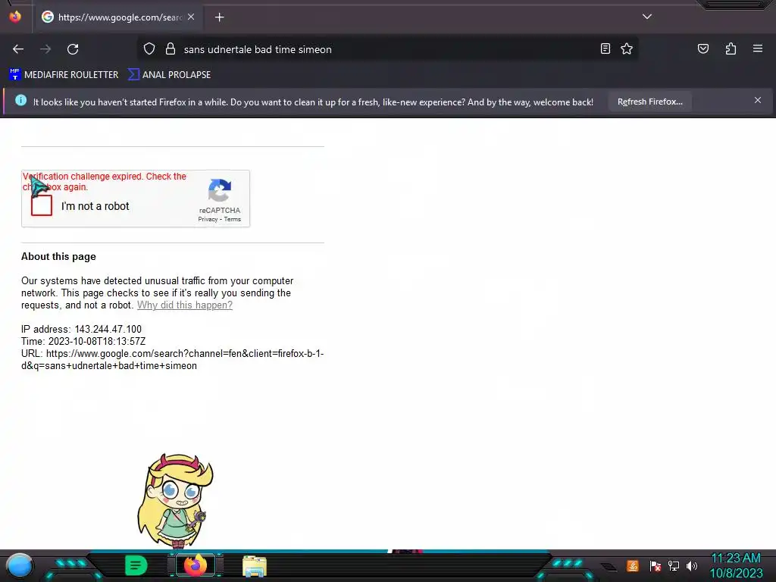776x582 pixels.
Task: Click the reCAPTCHA logo
Action: coord(220,190)
